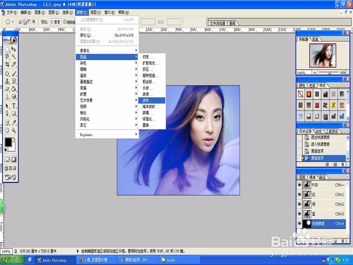Select the Sharpen tool in toolbox
Screen dimensions: 353x265
(7, 96)
